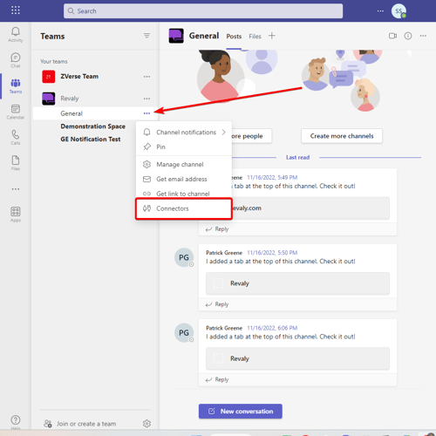Open channel header more options ellipsis
Viewport: 436px width, 436px height.
tap(423, 36)
